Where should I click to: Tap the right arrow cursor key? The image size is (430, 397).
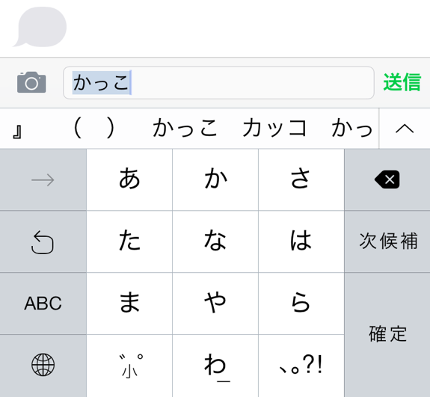[43, 180]
